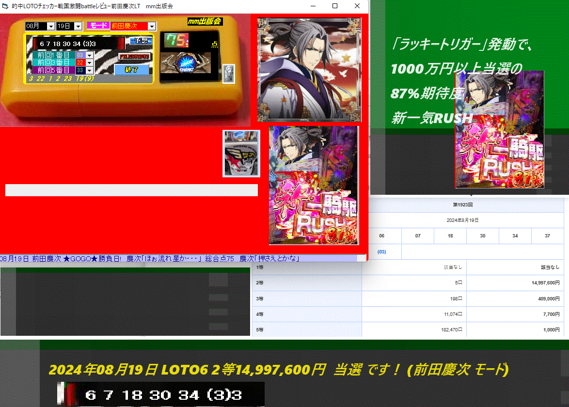Image resolution: width=569 pixels, height=407 pixels.
Task: Open the 前回5番目 number dropdown
Action: [89, 70]
